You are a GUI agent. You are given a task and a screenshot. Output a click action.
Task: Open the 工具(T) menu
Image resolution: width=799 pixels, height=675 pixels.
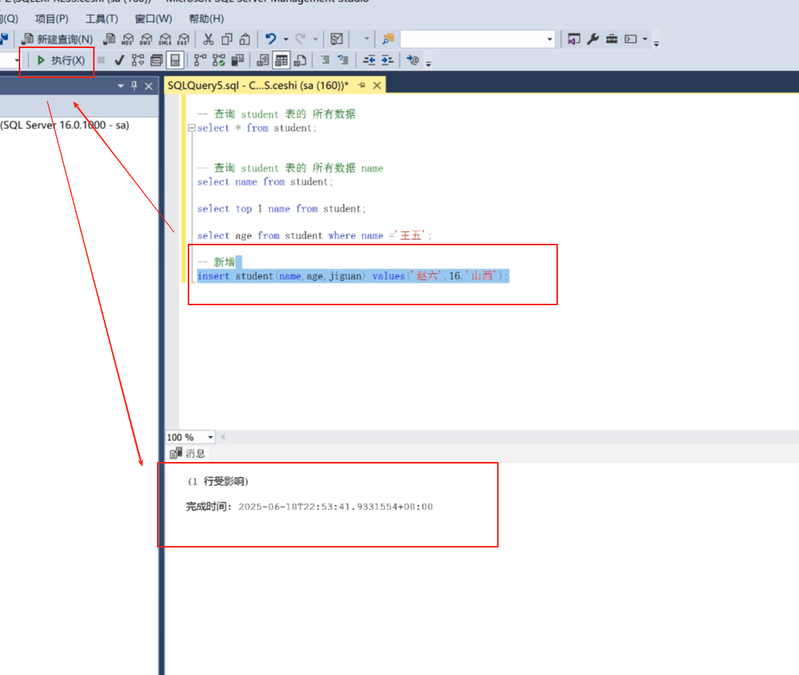[101, 19]
